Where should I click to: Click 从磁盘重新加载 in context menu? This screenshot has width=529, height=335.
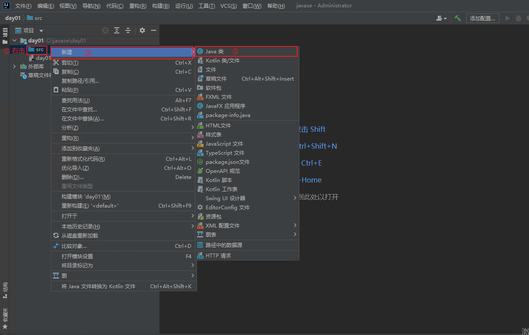coord(124,235)
